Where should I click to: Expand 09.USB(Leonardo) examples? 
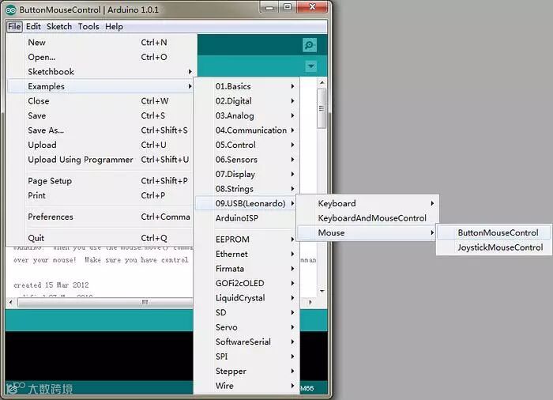(x=246, y=204)
